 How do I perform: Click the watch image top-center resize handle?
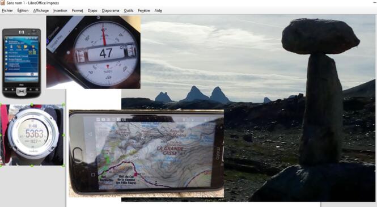(x=32, y=105)
